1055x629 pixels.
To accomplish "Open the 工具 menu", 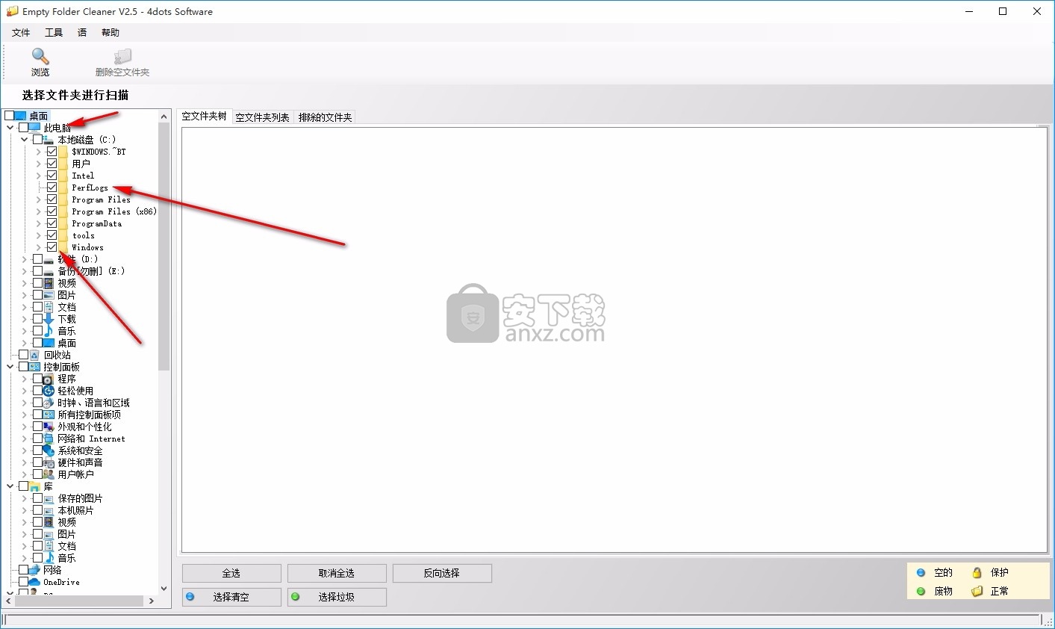I will tap(54, 33).
